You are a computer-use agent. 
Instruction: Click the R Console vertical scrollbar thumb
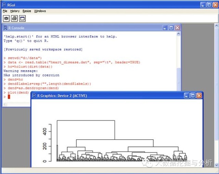tap(178, 79)
